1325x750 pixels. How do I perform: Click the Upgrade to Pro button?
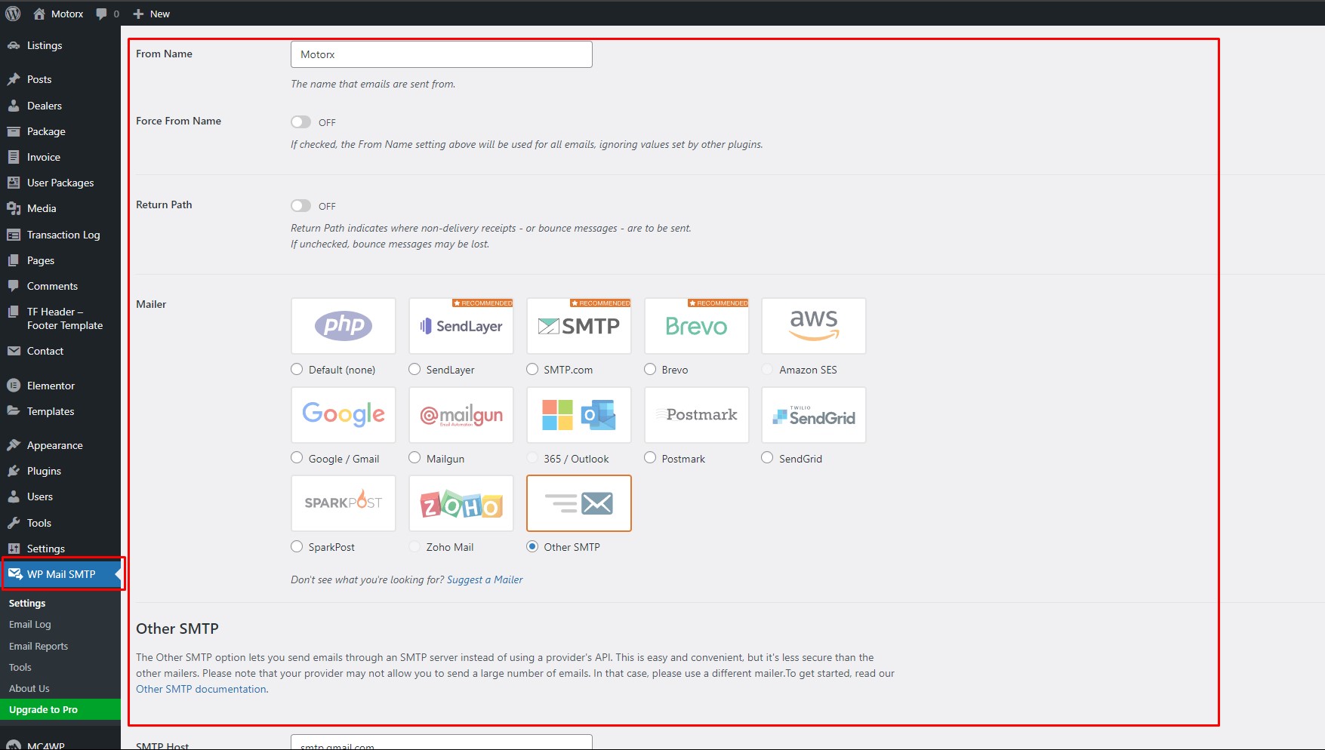pos(60,709)
